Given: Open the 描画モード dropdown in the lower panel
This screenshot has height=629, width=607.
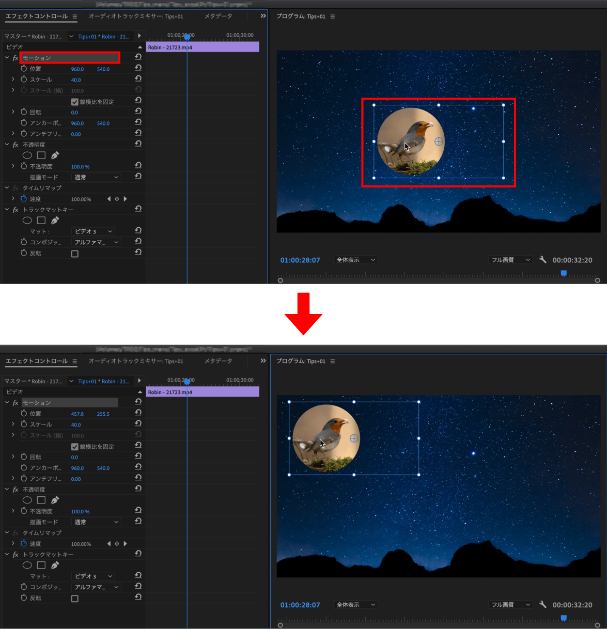Looking at the screenshot, I should [x=96, y=522].
